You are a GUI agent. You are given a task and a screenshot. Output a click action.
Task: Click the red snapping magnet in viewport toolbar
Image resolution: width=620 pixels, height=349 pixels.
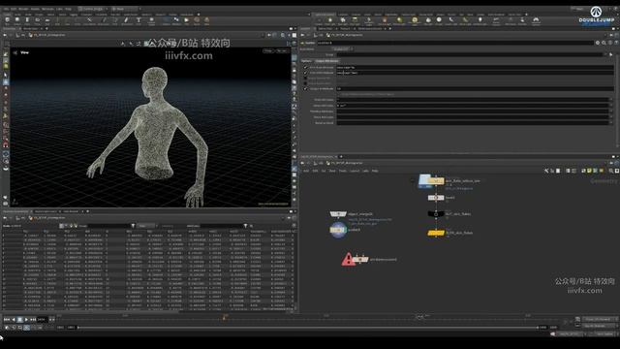[x=6, y=145]
